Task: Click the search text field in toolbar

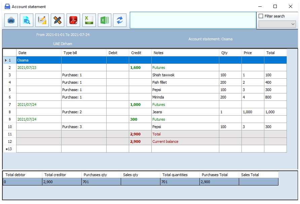Action: pyautogui.click(x=193, y=20)
